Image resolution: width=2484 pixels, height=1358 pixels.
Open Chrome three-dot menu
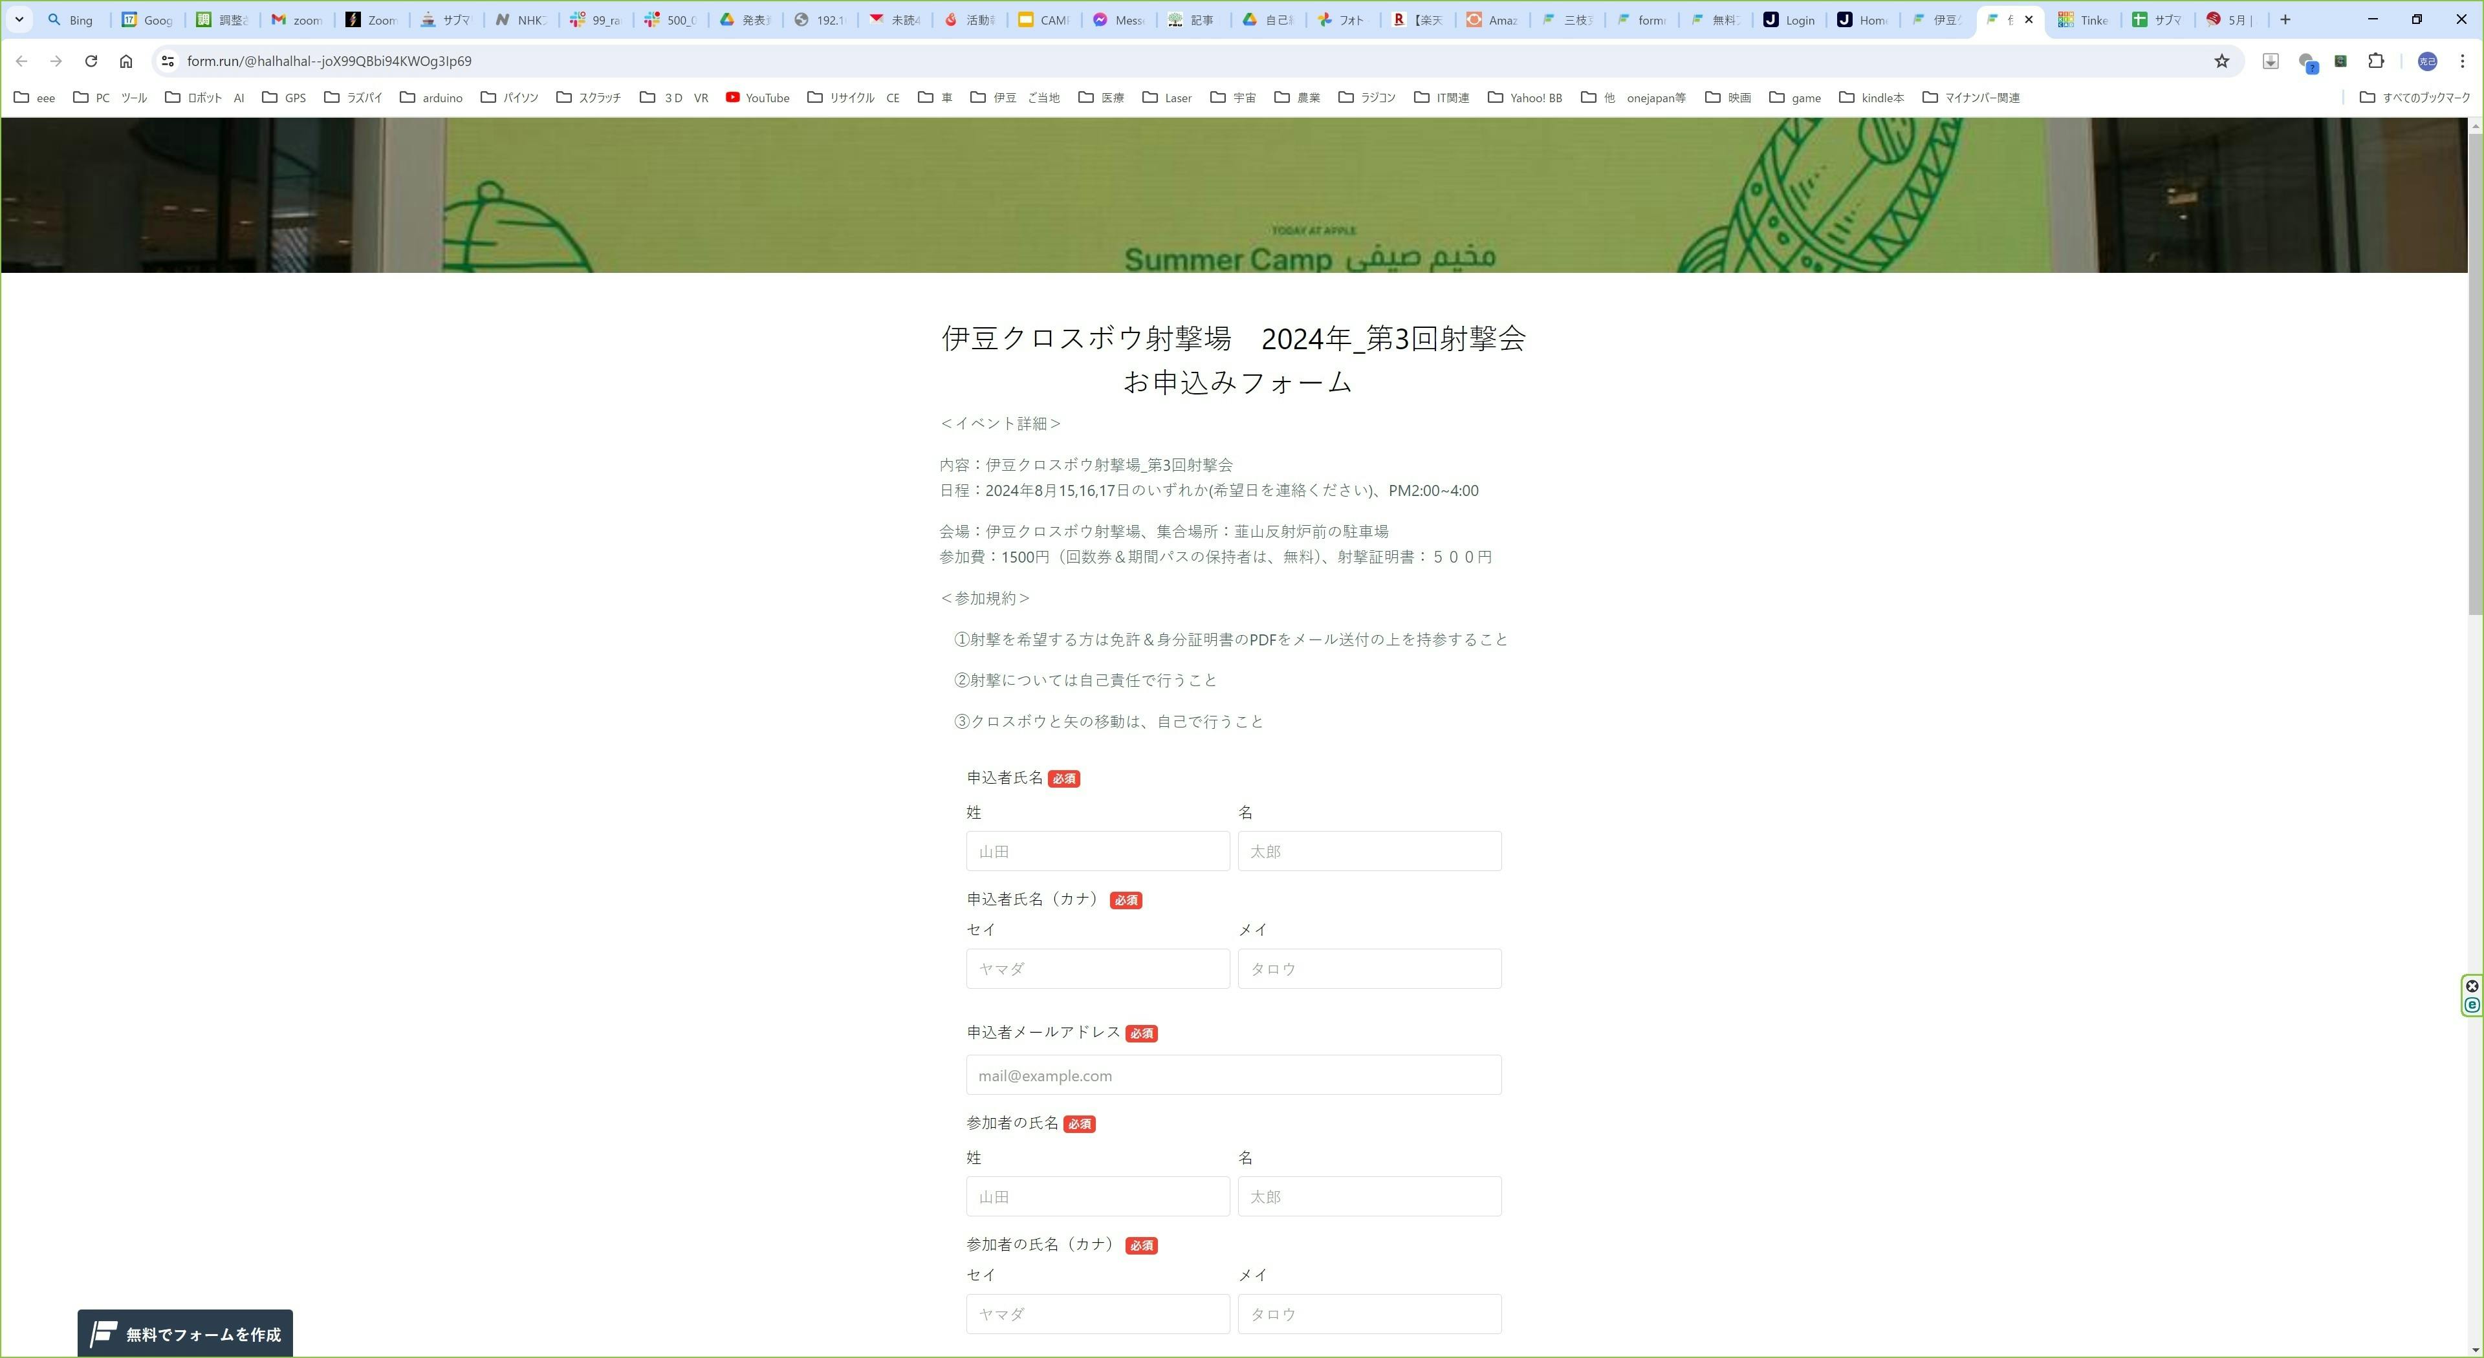pyautogui.click(x=2462, y=61)
